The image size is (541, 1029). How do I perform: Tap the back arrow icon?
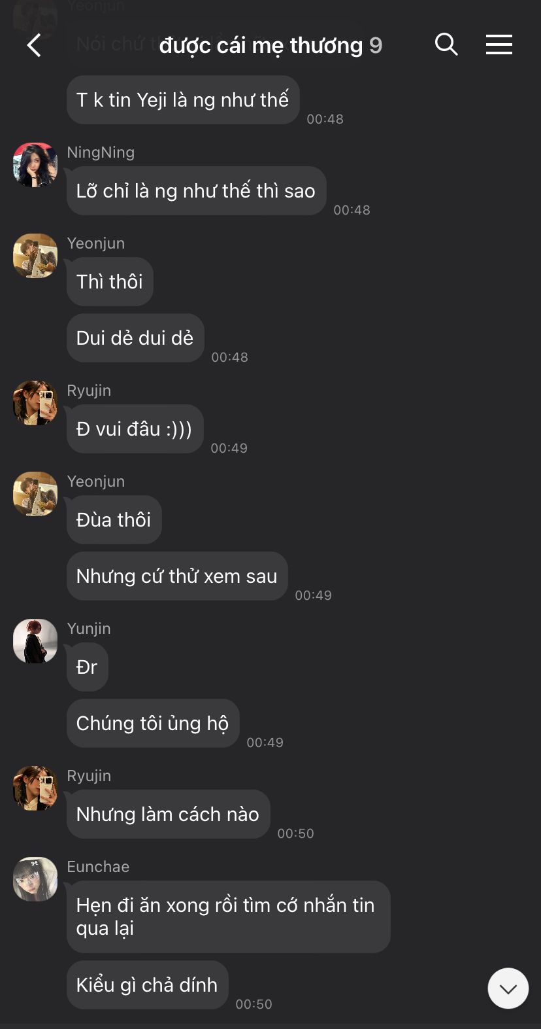tap(34, 45)
